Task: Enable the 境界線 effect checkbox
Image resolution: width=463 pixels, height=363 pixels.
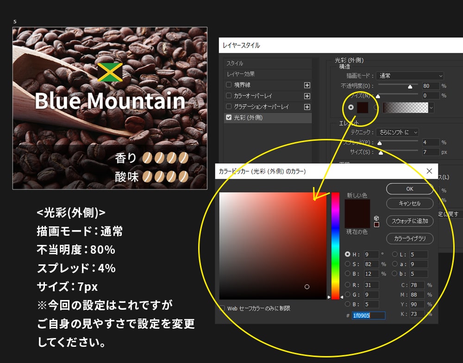Action: coord(229,86)
